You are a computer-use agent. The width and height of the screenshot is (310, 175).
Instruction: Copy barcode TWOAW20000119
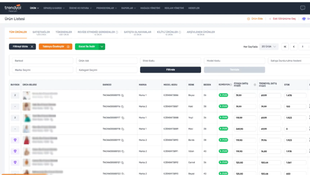click(123, 140)
